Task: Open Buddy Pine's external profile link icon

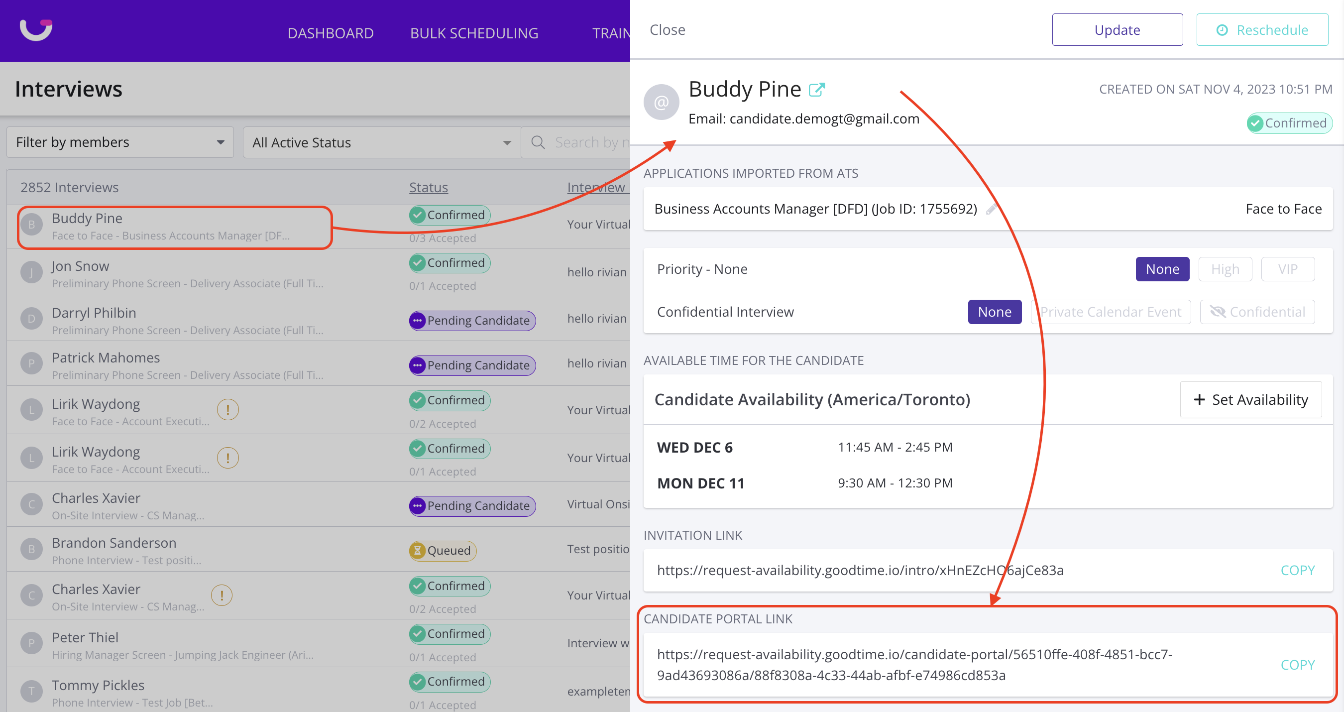Action: [816, 90]
